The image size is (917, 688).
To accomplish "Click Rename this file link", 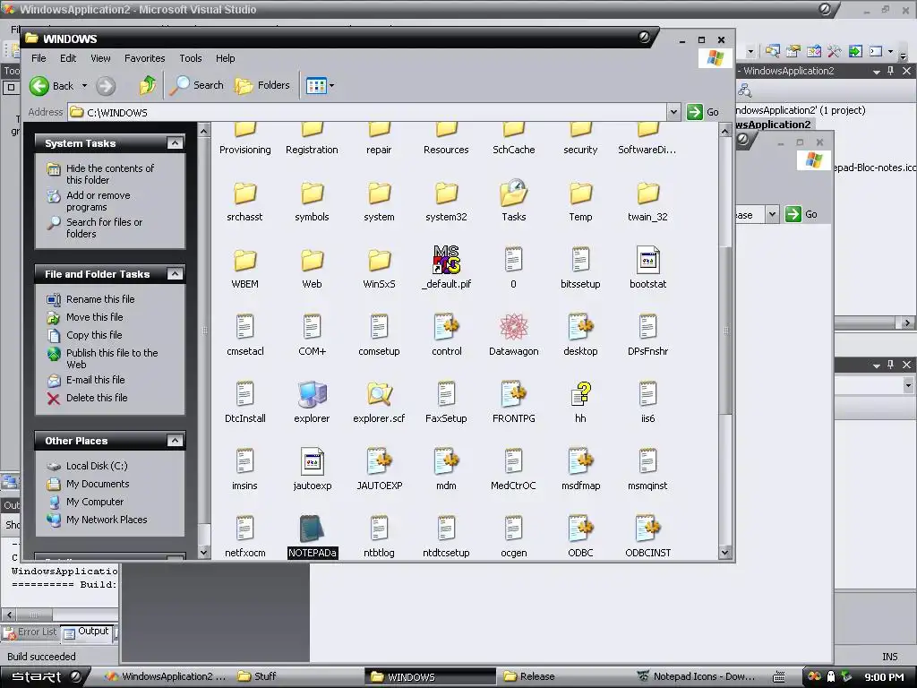I will (x=100, y=299).
